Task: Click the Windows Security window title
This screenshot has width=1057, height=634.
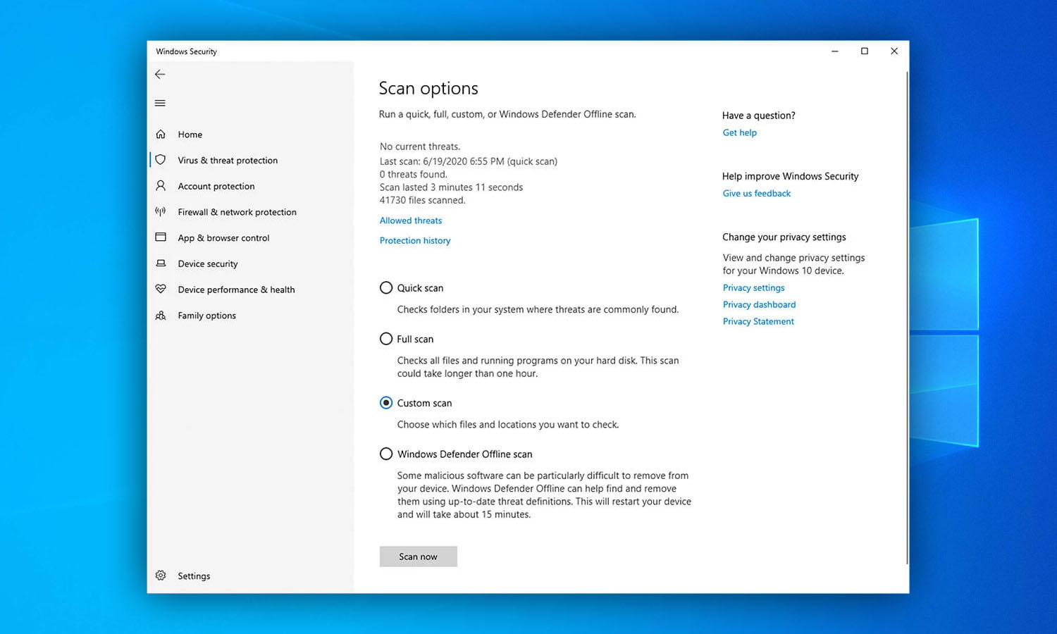Action: click(187, 51)
